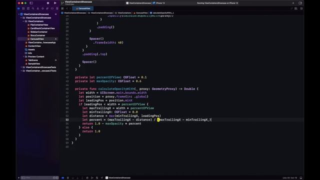Collapse the ViewContainersShowcase project root
The width and height of the screenshot is (320, 180).
pyautogui.click(x=19, y=14)
